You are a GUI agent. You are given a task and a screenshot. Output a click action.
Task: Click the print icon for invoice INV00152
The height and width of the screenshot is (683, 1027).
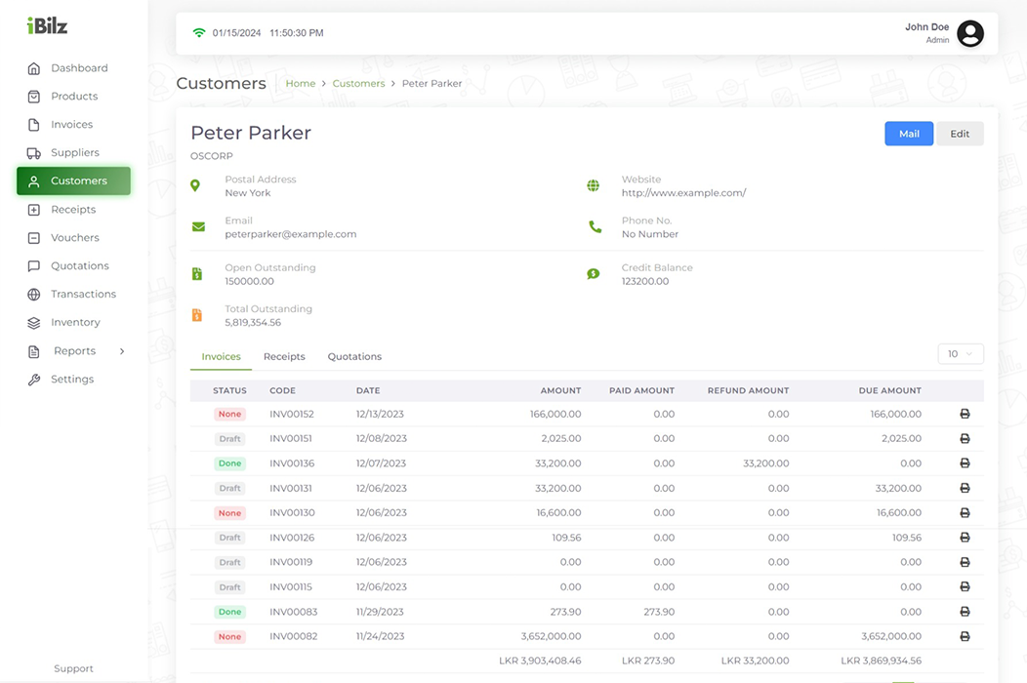(965, 415)
